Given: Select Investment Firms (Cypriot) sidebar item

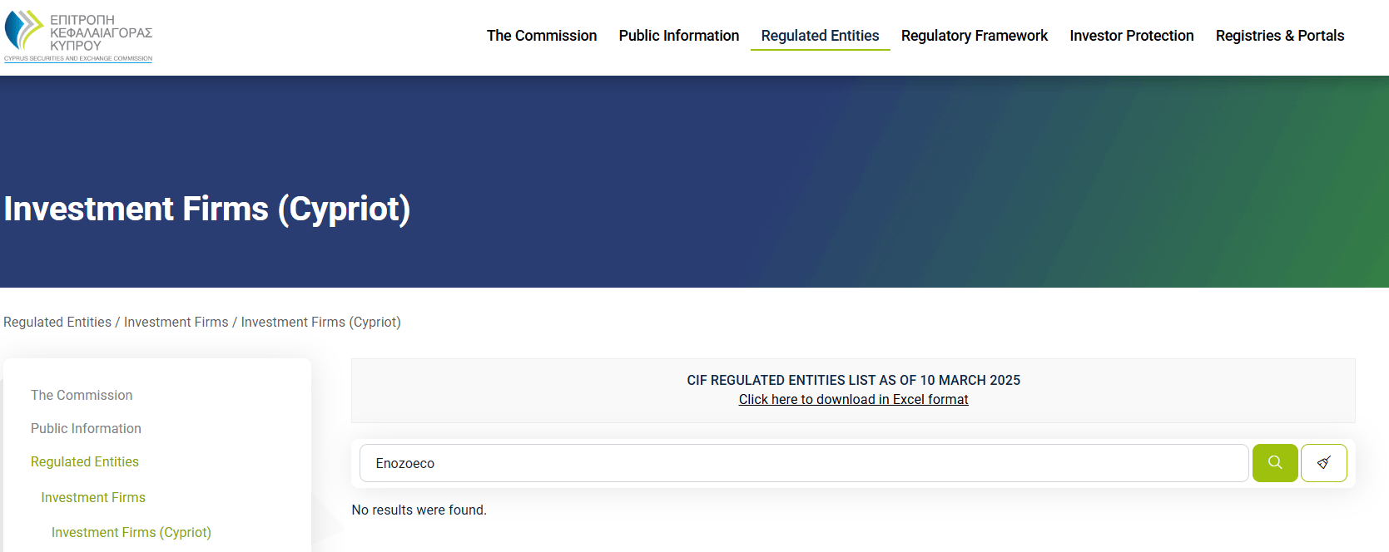Looking at the screenshot, I should 131,532.
